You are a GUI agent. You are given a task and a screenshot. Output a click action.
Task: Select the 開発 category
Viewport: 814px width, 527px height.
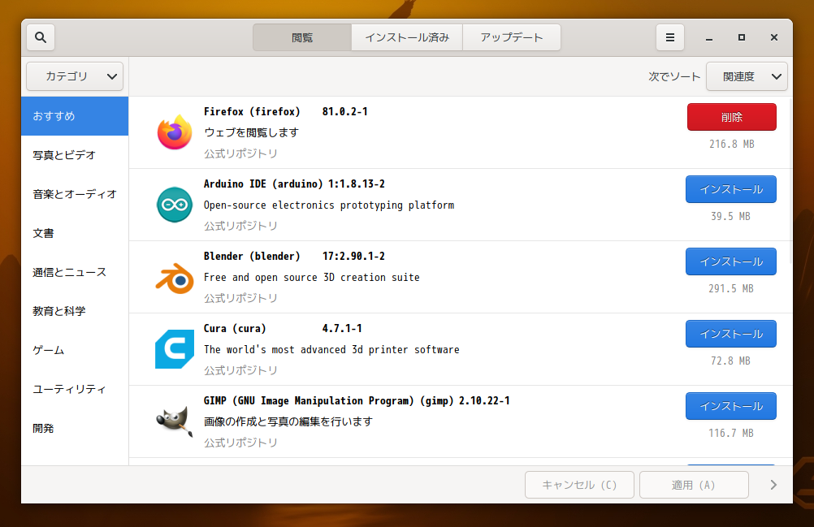tap(75, 428)
